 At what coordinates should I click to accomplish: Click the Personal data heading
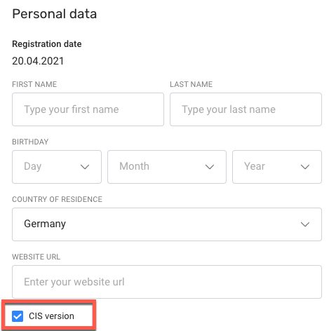[x=55, y=14]
